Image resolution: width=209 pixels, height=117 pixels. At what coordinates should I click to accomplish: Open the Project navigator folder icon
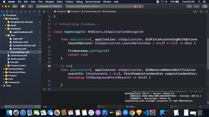pyautogui.click(x=3, y=12)
